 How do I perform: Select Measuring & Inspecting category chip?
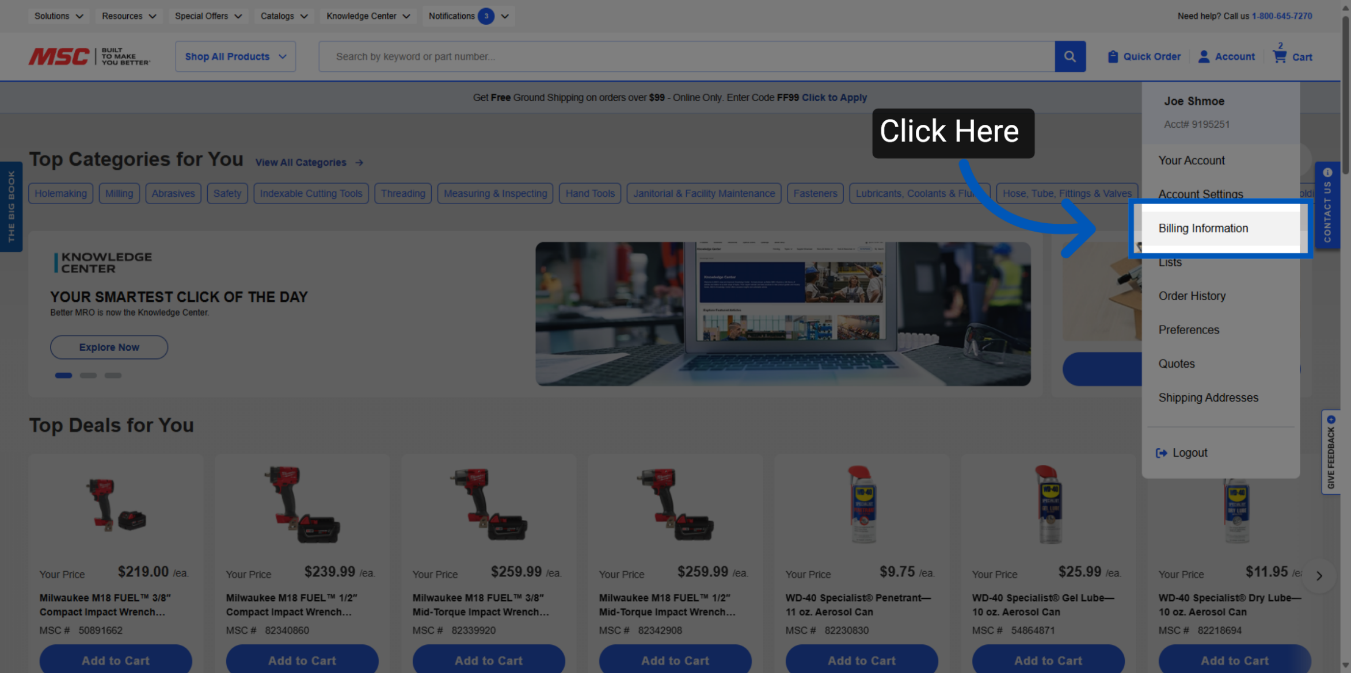click(x=495, y=194)
